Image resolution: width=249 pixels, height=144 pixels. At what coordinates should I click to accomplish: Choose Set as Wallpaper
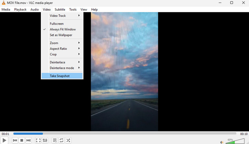(61, 35)
